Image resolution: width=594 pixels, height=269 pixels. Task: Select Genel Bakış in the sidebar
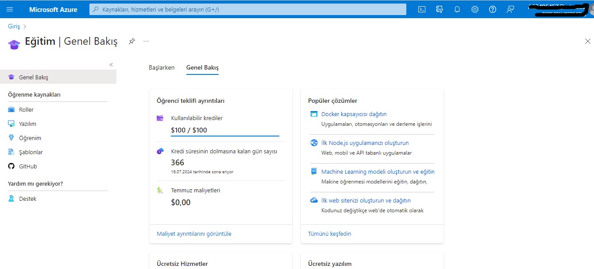pyautogui.click(x=58, y=77)
